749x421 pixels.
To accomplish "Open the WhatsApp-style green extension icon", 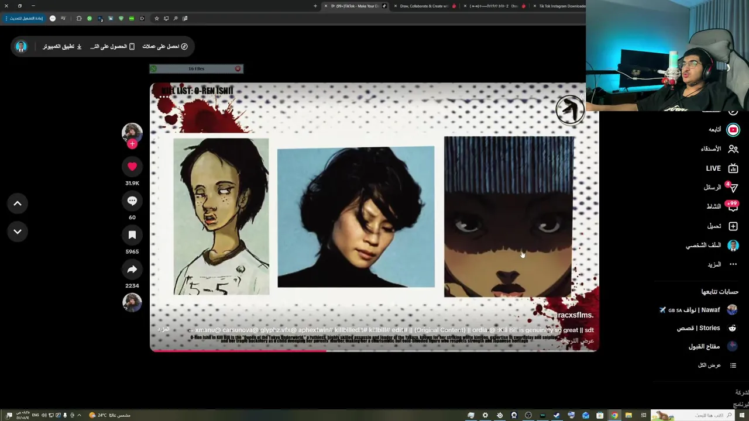I will [90, 18].
